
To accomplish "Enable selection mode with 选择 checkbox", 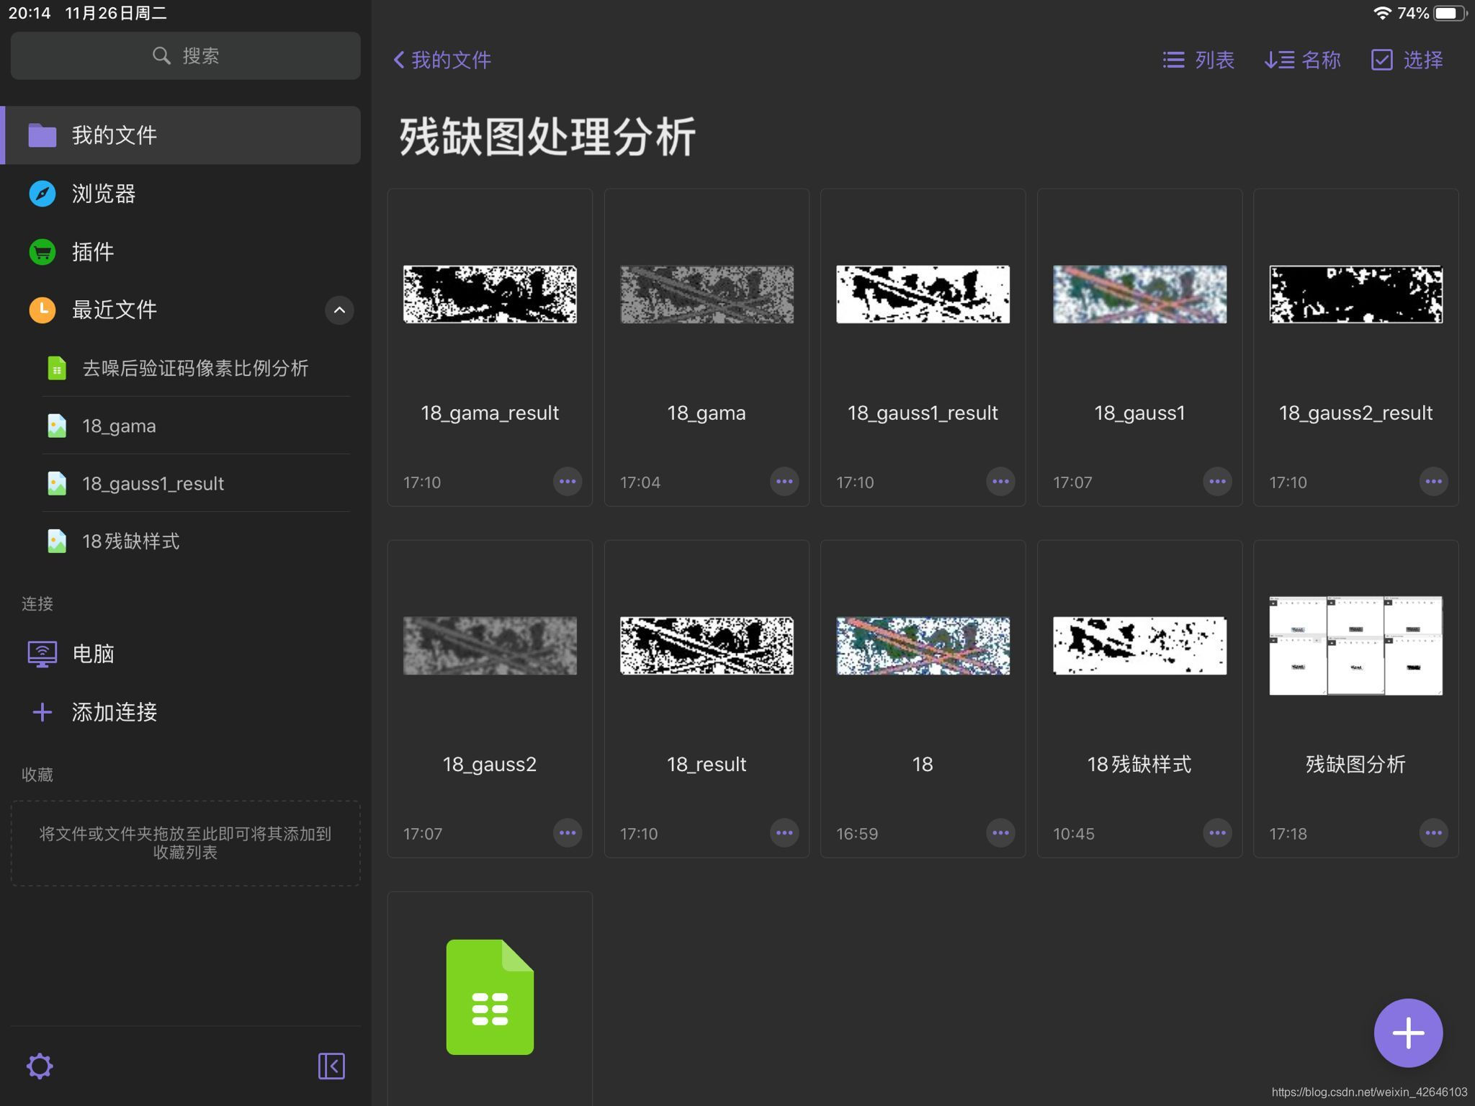I will pyautogui.click(x=1407, y=60).
